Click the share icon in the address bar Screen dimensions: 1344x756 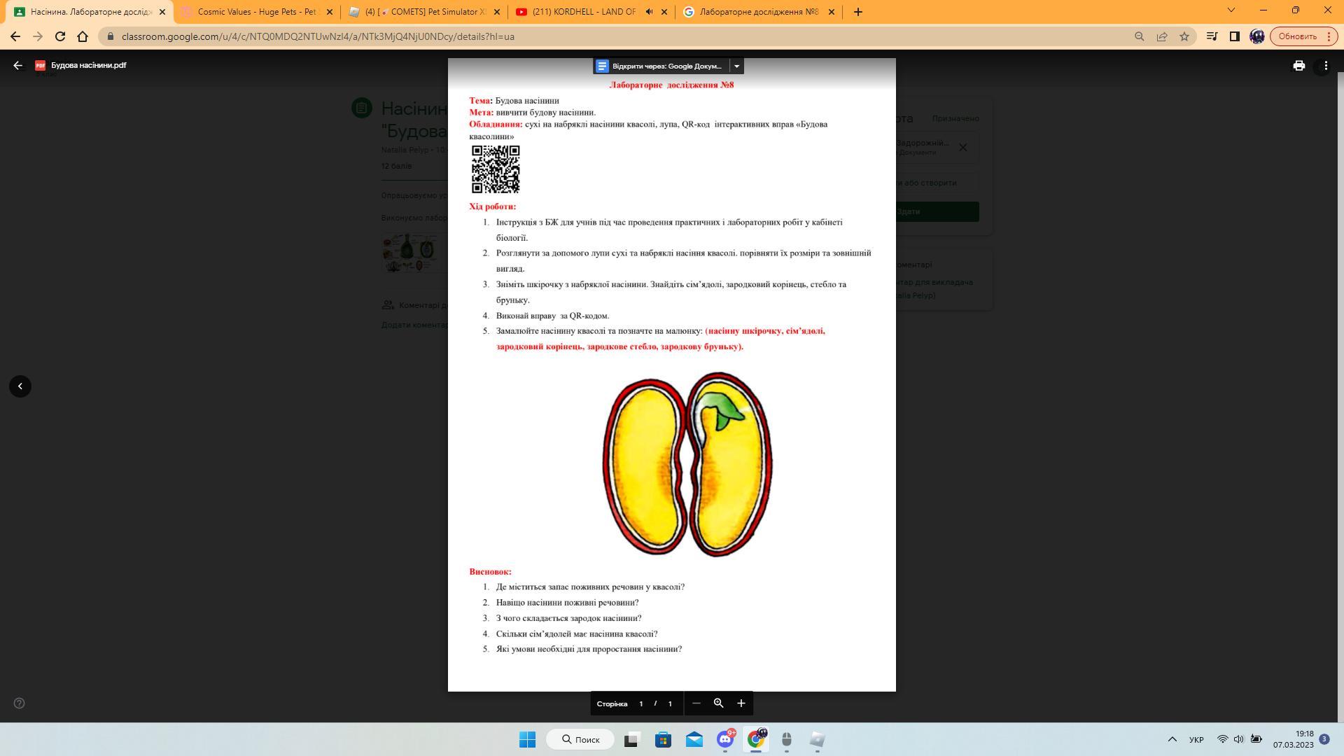tap(1162, 36)
